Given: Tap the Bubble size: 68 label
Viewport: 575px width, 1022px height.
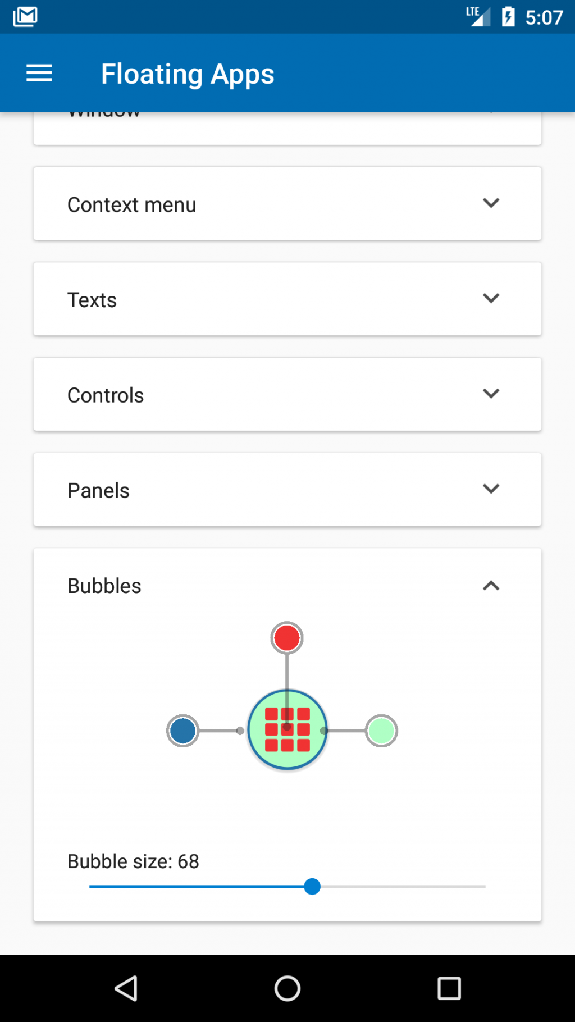Looking at the screenshot, I should pyautogui.click(x=133, y=861).
